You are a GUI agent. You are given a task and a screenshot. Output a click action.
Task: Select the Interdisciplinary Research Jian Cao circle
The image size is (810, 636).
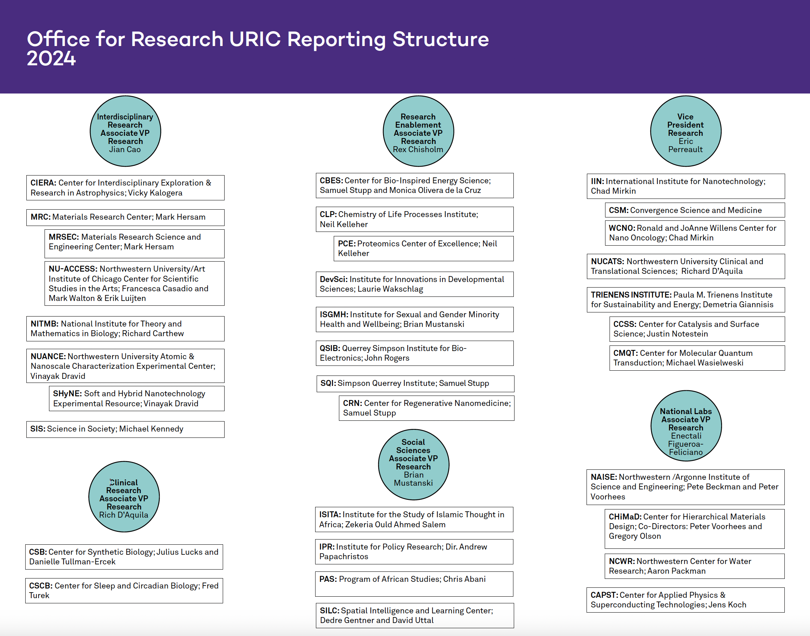125,131
